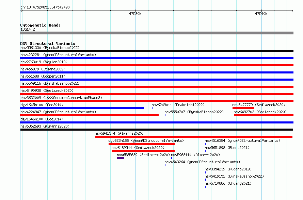This screenshot has height=200, width=303.
Task: Click the red esv3632009 variant bar
Action: point(157,101)
